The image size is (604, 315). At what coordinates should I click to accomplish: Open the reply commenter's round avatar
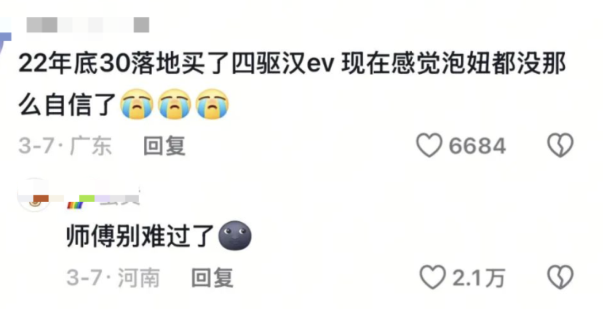click(35, 195)
